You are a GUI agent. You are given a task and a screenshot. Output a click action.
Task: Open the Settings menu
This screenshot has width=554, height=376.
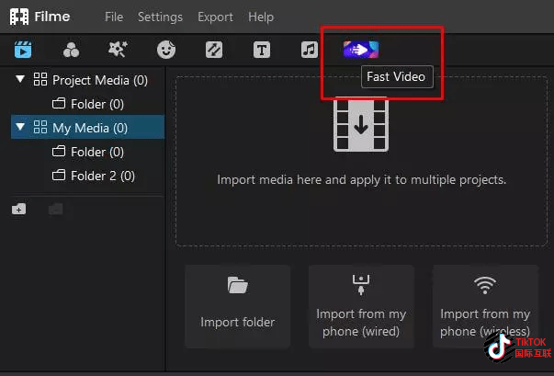coord(160,17)
